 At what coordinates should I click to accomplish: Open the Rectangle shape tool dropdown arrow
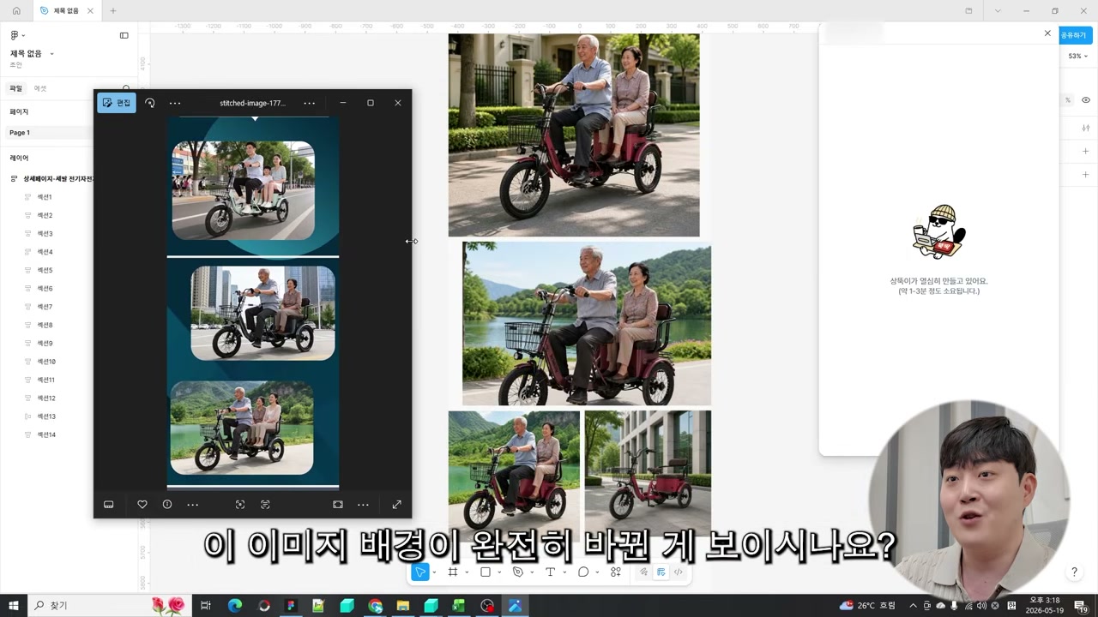point(499,572)
